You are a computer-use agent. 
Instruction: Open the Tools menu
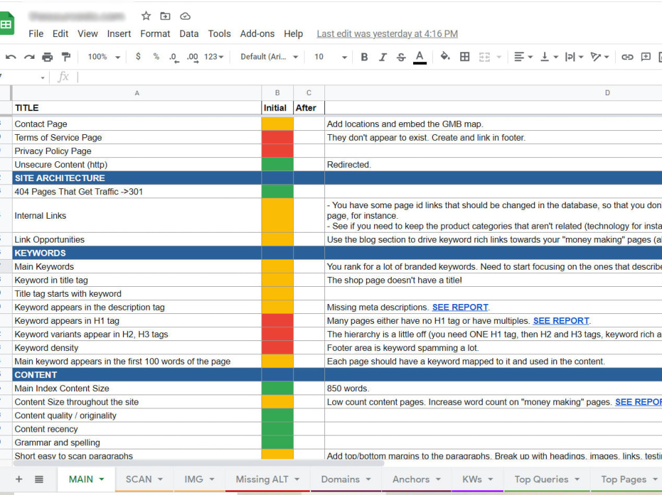(x=219, y=34)
